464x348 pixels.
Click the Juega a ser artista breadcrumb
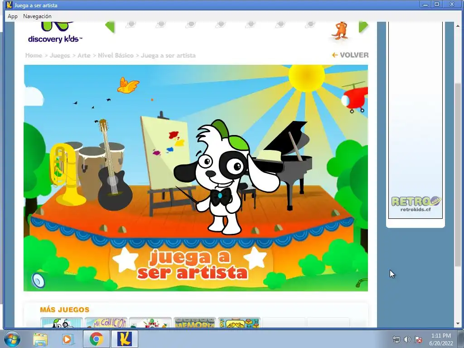coord(168,55)
